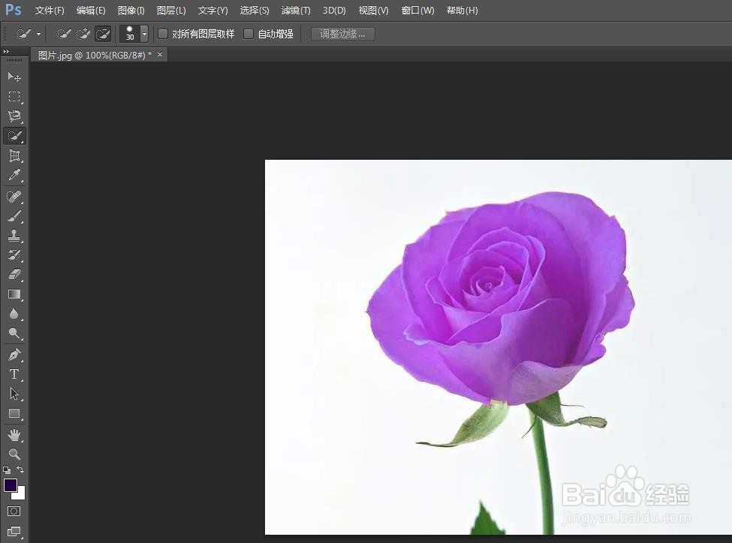Select the Polygonal Lasso tool
Image resolution: width=732 pixels, height=543 pixels.
pos(14,116)
